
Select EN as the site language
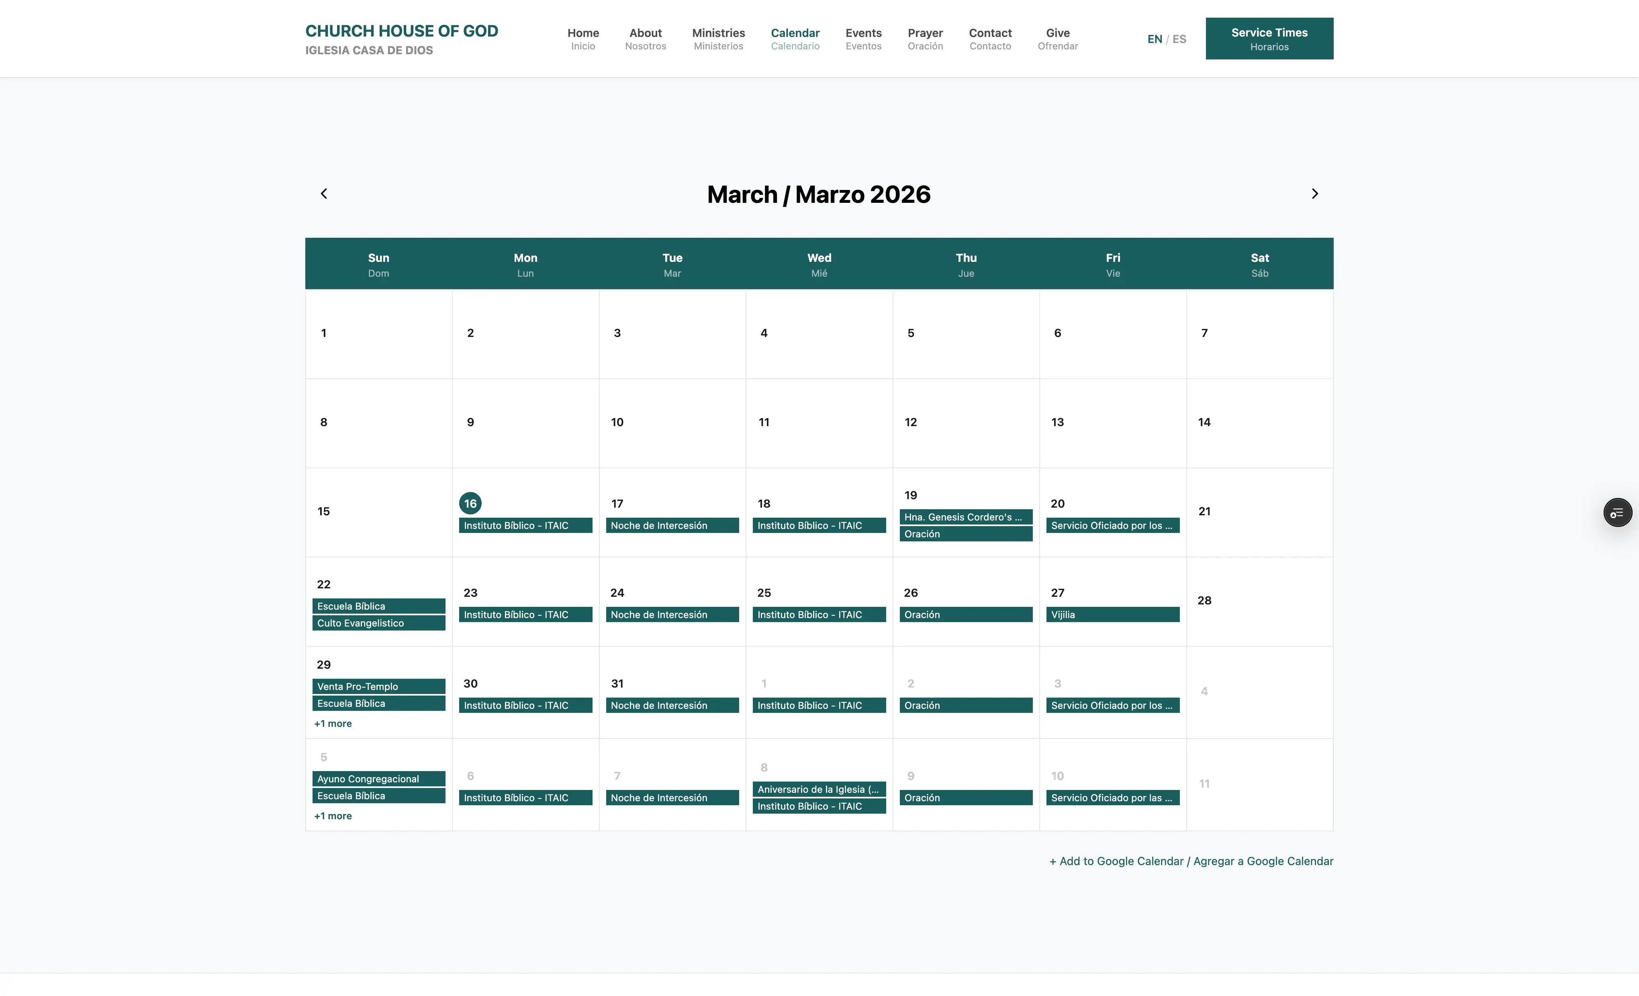(x=1154, y=39)
